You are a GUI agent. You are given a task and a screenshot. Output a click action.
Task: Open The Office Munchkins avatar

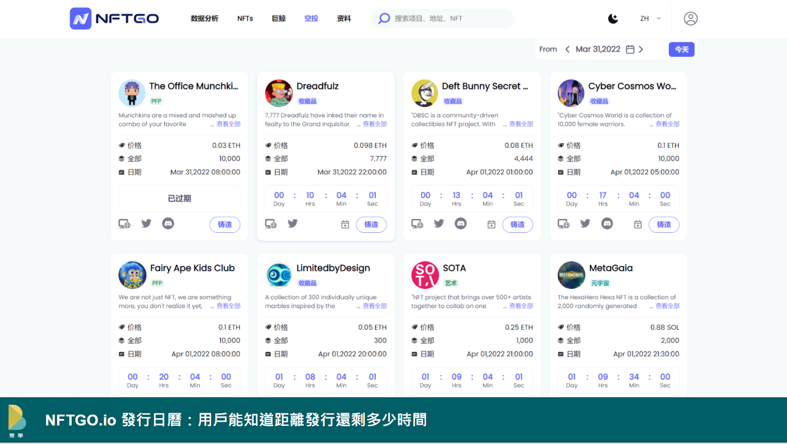pos(132,93)
